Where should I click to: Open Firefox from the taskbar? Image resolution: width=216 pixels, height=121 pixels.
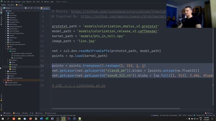point(30,119)
